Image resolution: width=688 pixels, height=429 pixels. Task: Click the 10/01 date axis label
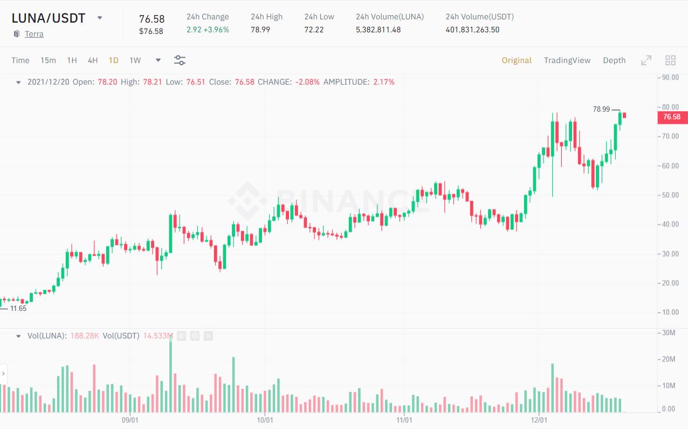[265, 420]
